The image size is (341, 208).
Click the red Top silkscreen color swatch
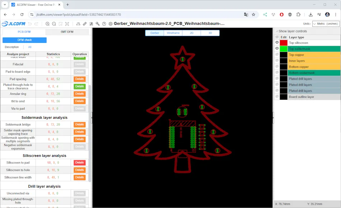[x=284, y=43]
